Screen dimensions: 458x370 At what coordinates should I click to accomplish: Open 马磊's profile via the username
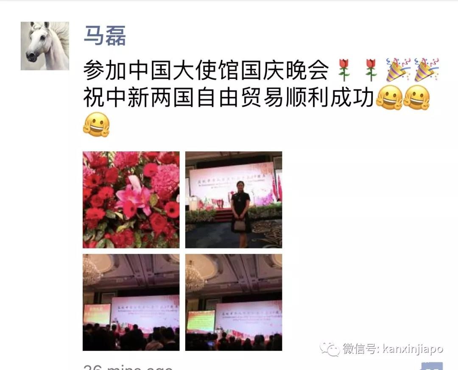coord(105,36)
